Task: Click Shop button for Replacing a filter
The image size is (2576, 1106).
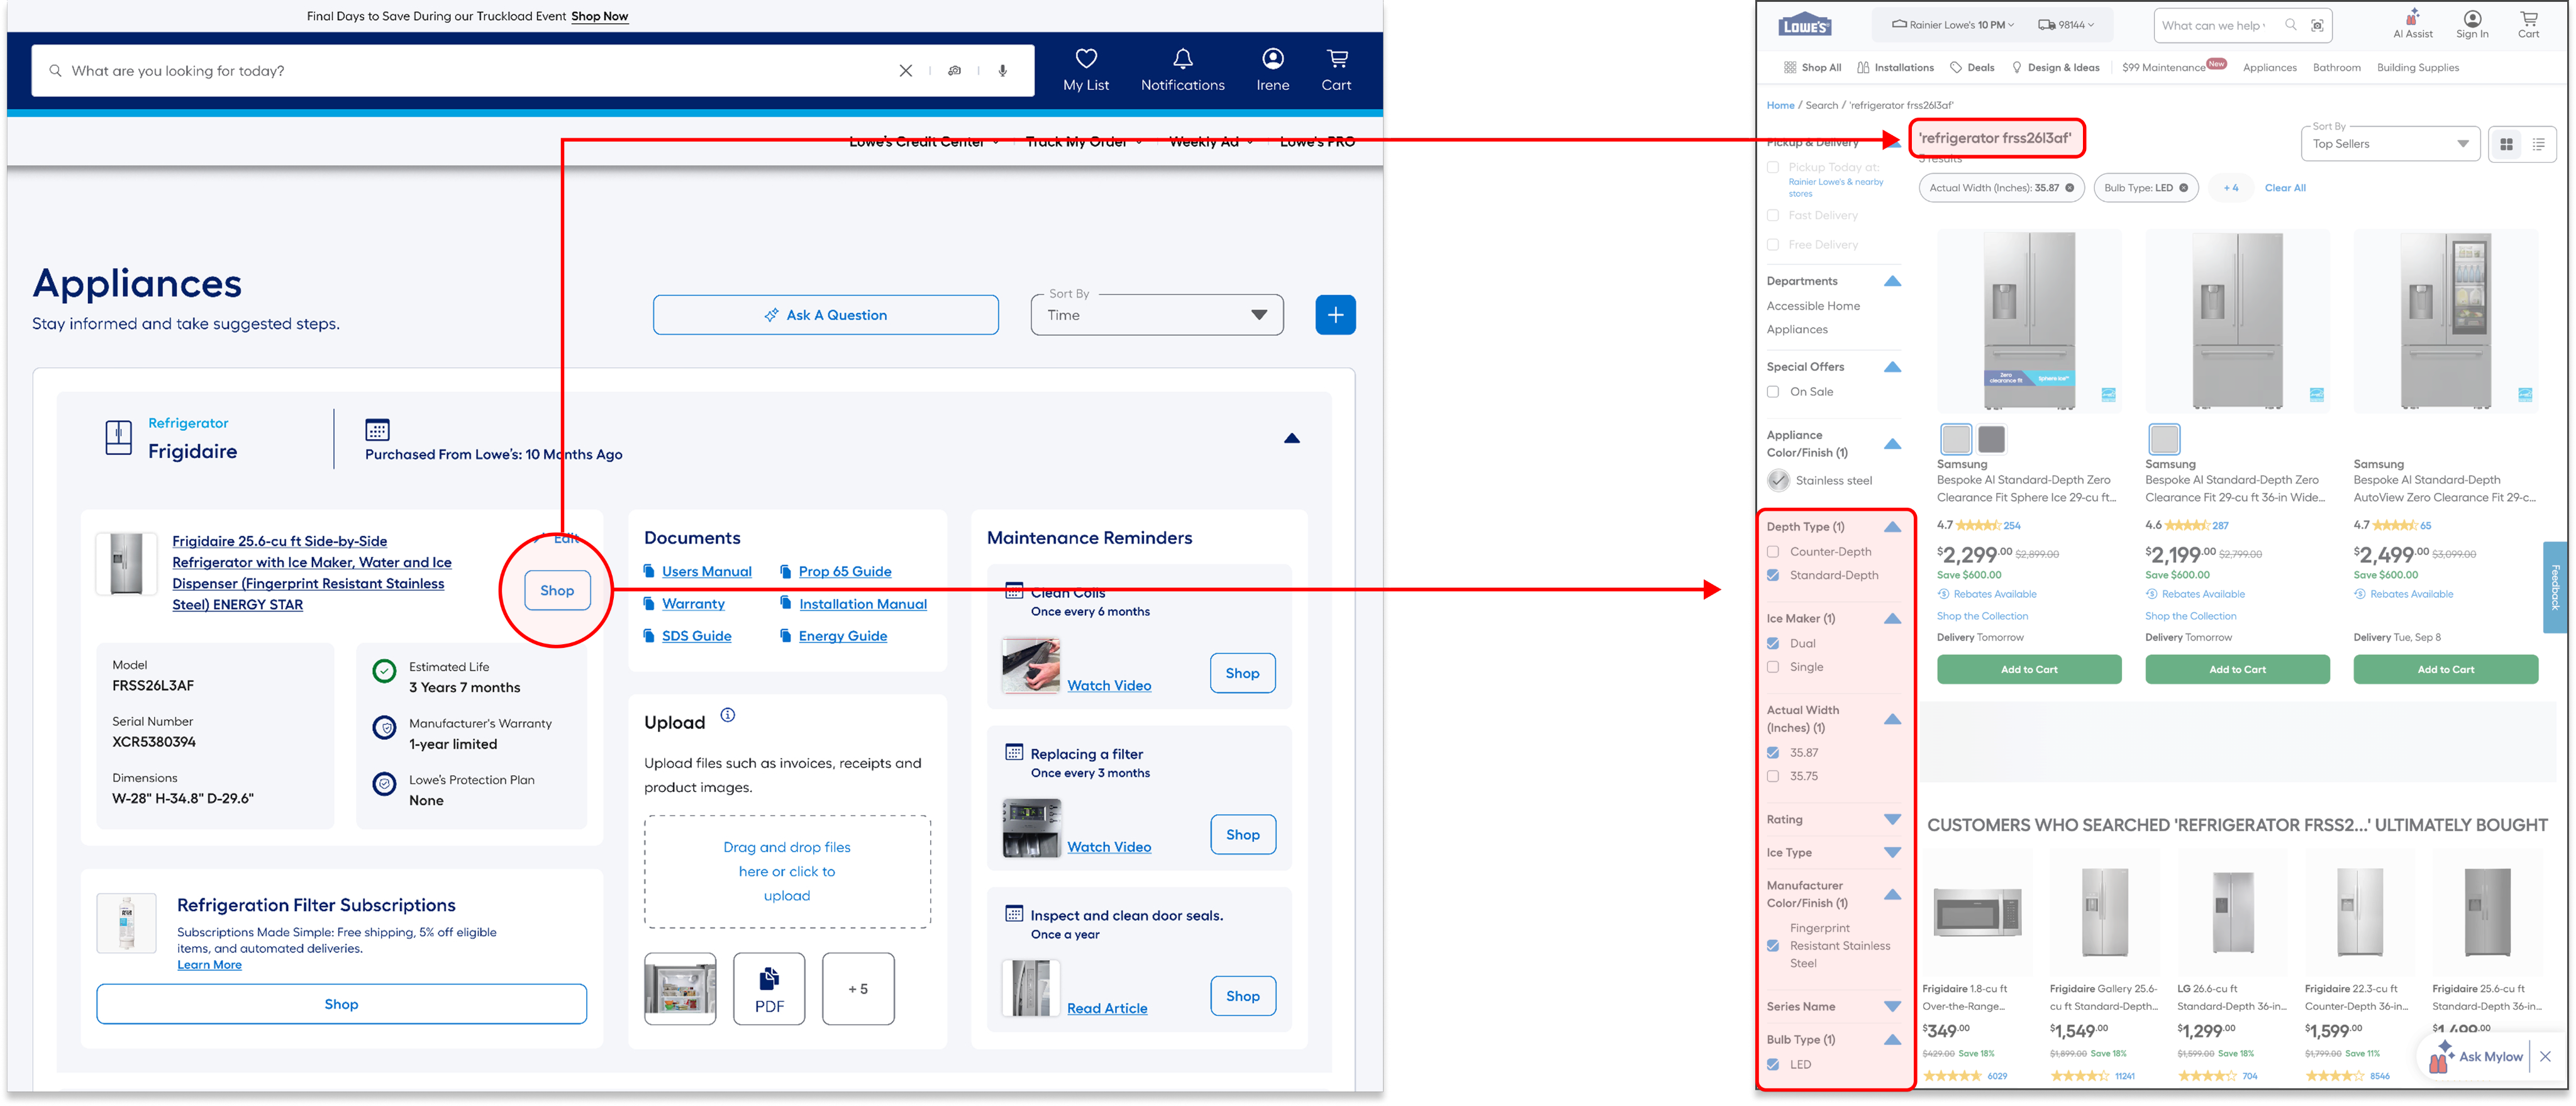Action: (1243, 835)
